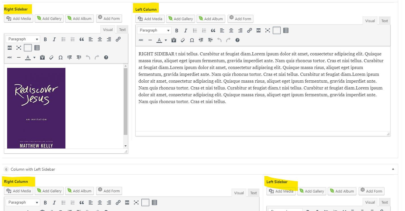Toggle strikethrough in Left Column editor
The height and width of the screenshot is (211, 405).
[141, 40]
